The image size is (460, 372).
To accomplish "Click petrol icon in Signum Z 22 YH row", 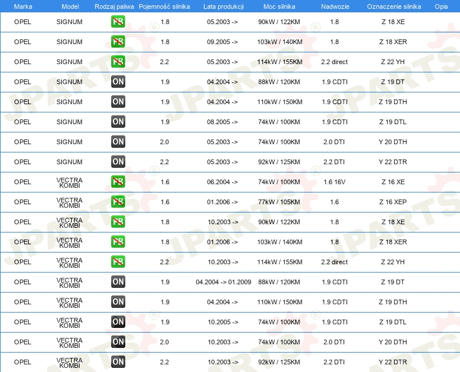I will 118,62.
